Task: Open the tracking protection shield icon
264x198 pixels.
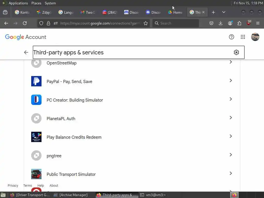Action: pos(41,23)
